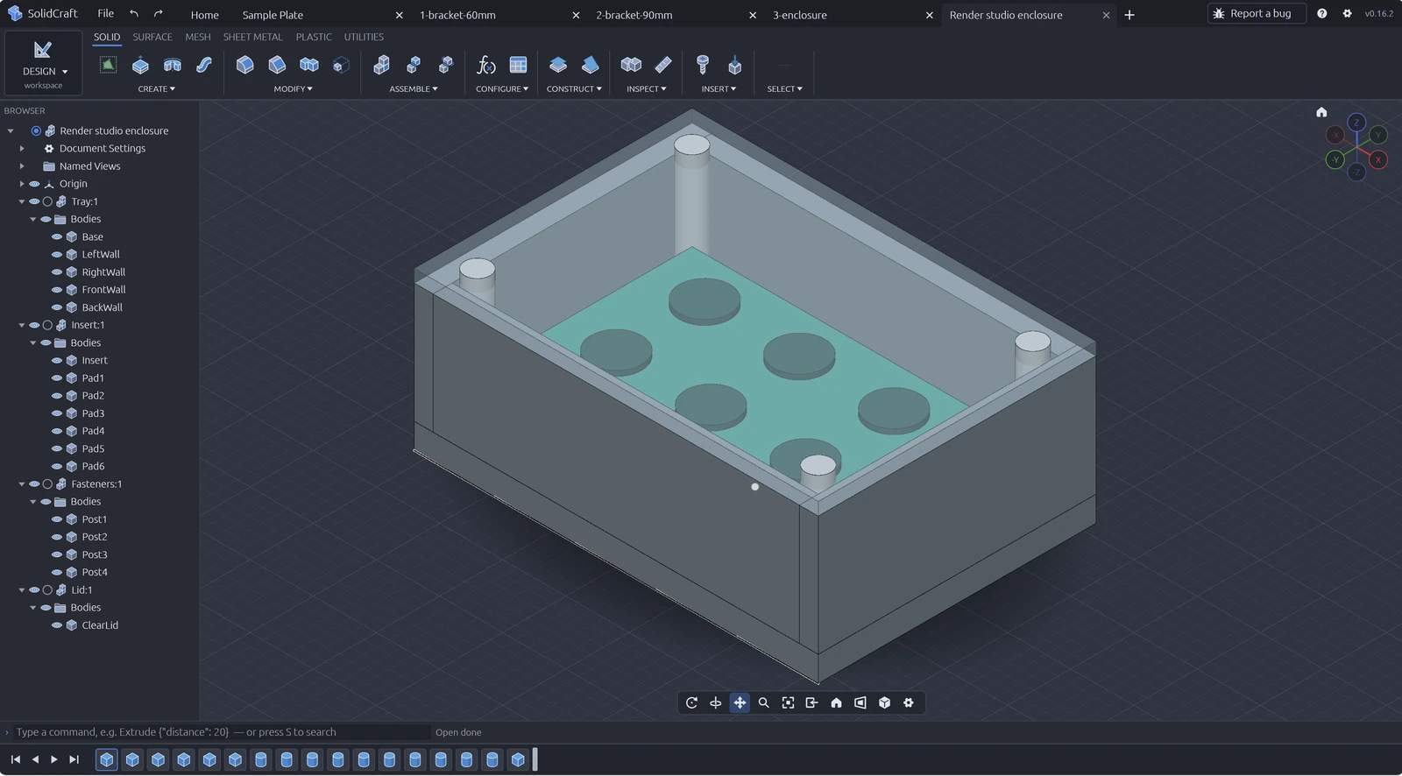The height and width of the screenshot is (776, 1402).
Task: Activate the Tray:1 component radio button
Action: tap(47, 201)
